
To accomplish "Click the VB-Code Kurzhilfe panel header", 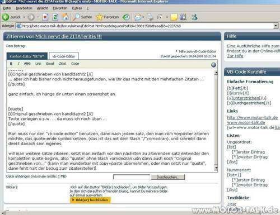I will click(252, 72).
